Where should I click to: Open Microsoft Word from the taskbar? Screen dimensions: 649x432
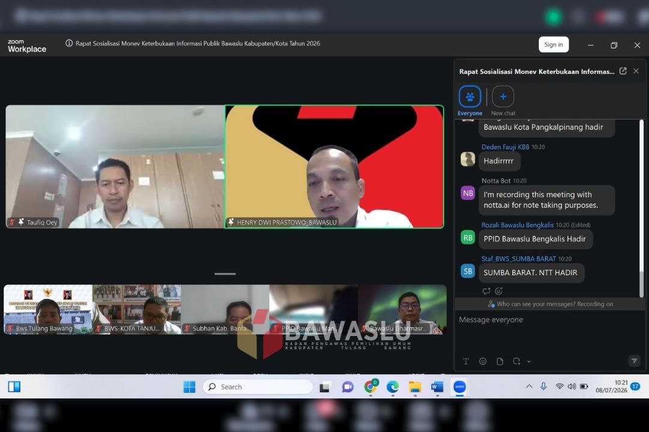(x=437, y=387)
